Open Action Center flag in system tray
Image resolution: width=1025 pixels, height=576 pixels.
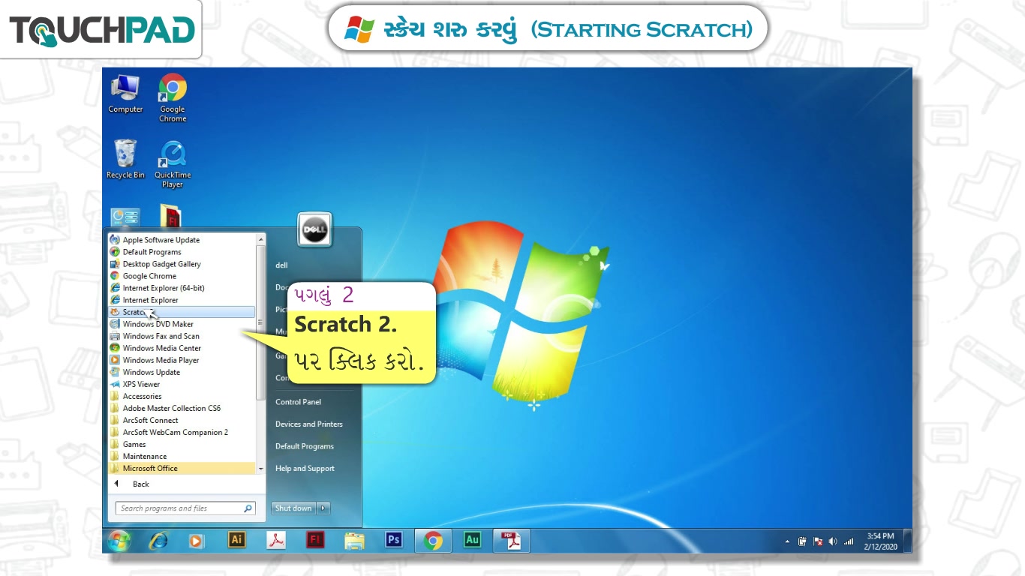[818, 541]
